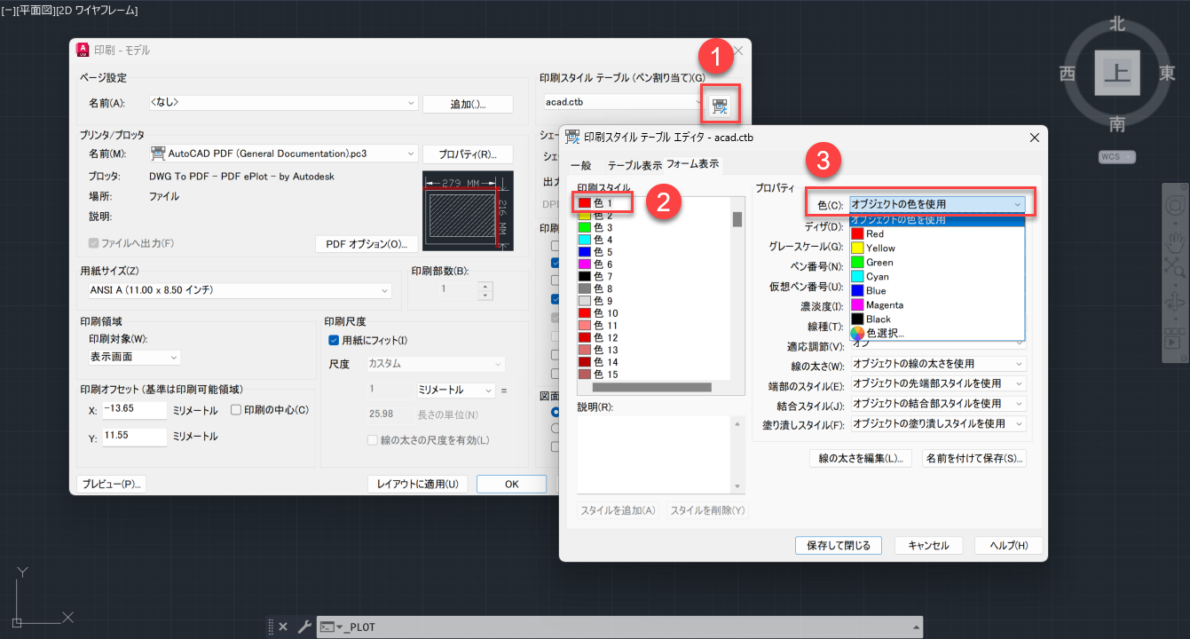Image resolution: width=1190 pixels, height=639 pixels.
Task: Toggle the 用紙にフィット(I) checkbox
Action: click(334, 341)
